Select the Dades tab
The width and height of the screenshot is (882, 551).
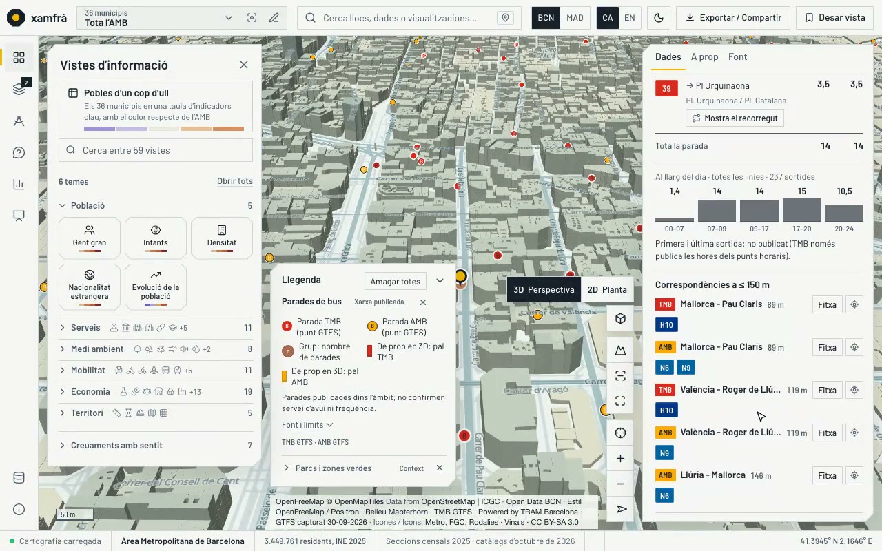668,57
